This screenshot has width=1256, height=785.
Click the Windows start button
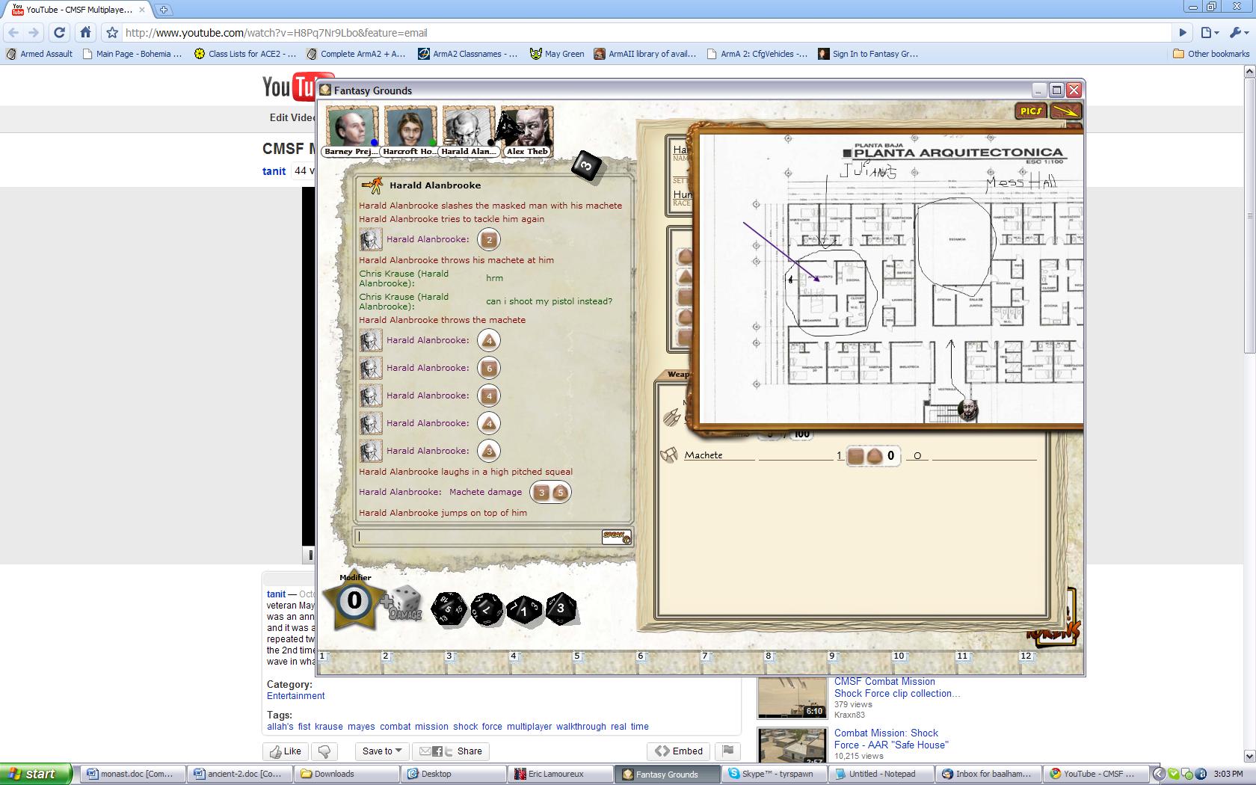tap(36, 774)
